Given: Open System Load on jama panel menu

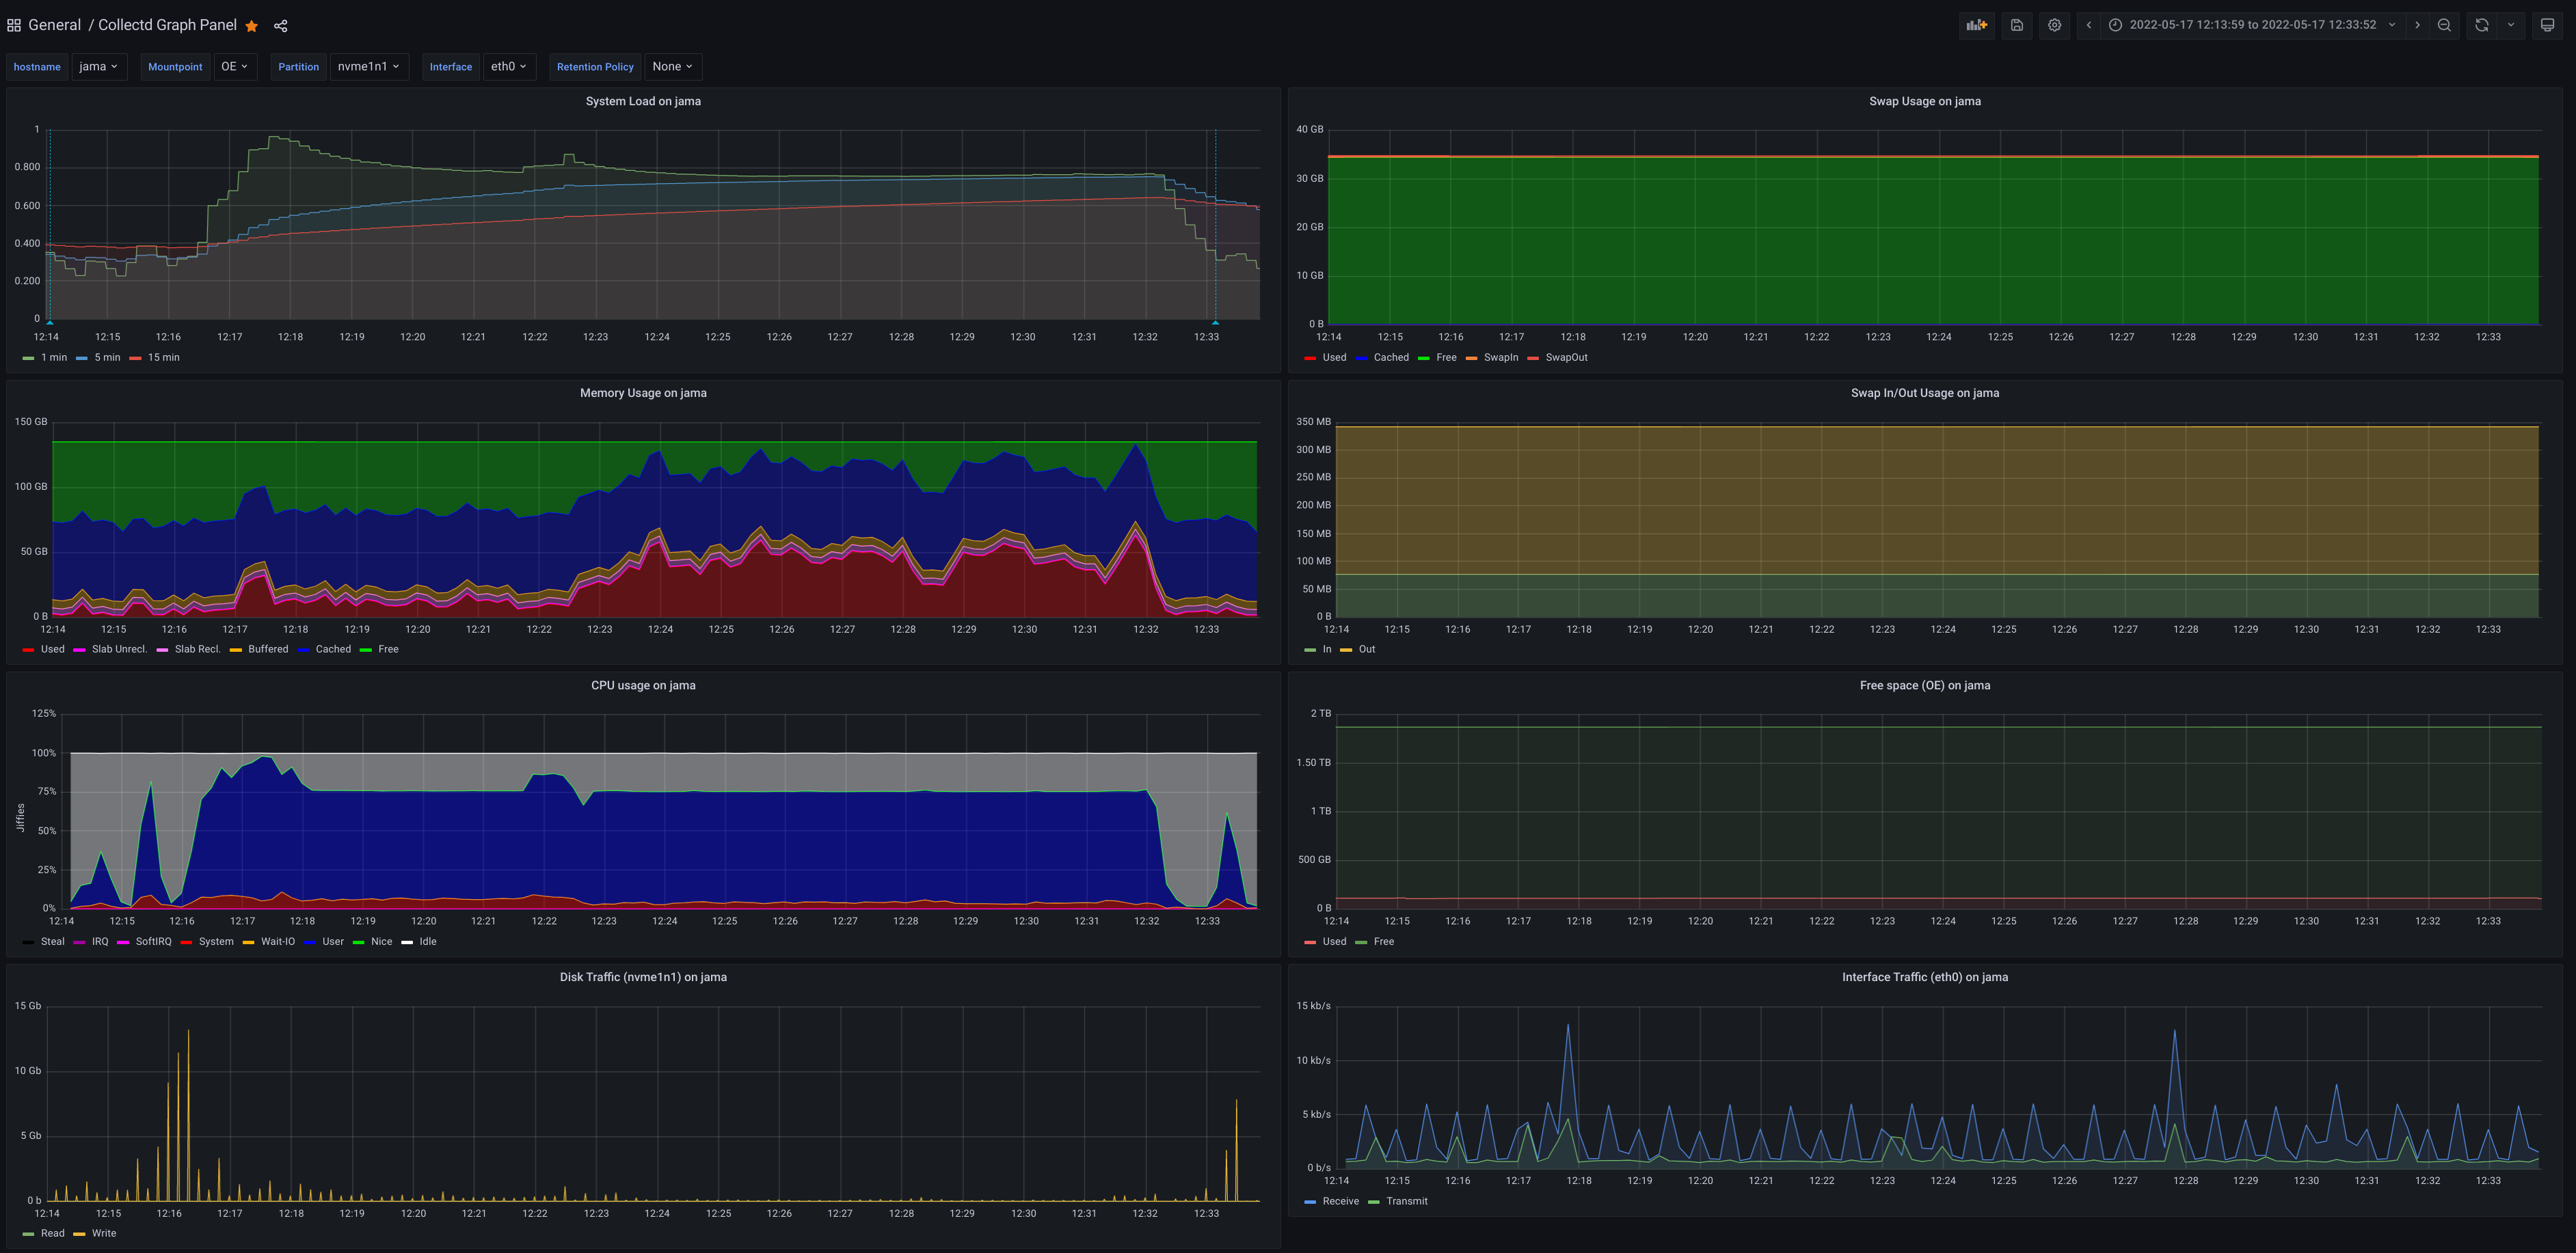Looking at the screenshot, I should [643, 101].
